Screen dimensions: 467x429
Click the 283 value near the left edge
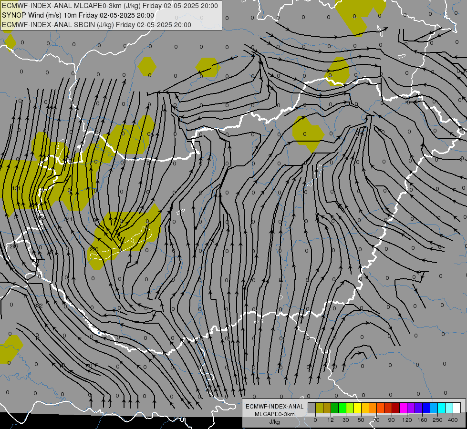pyautogui.click(x=14, y=246)
